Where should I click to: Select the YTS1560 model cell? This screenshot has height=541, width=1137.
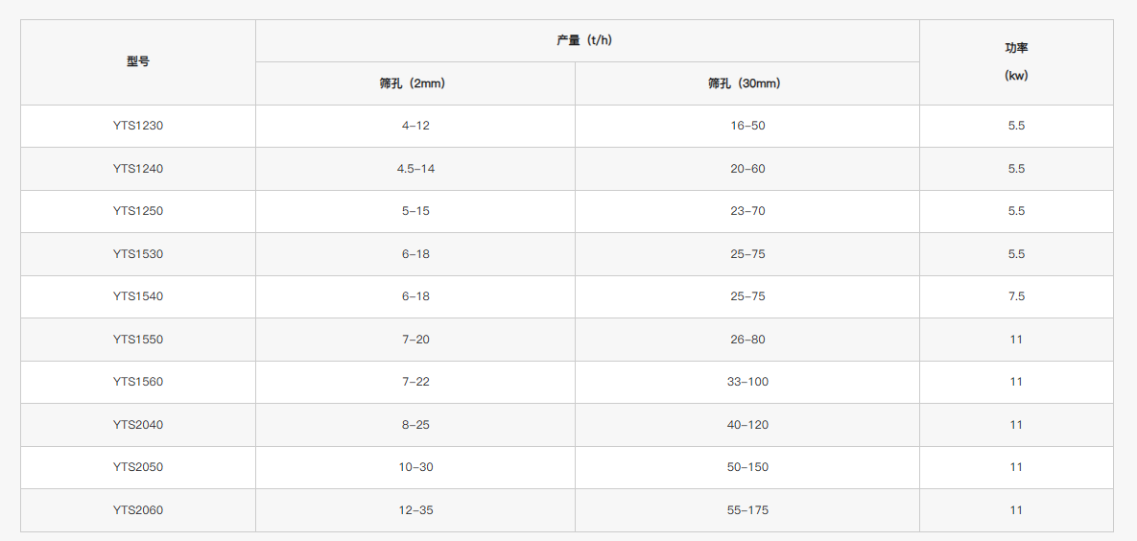[138, 382]
